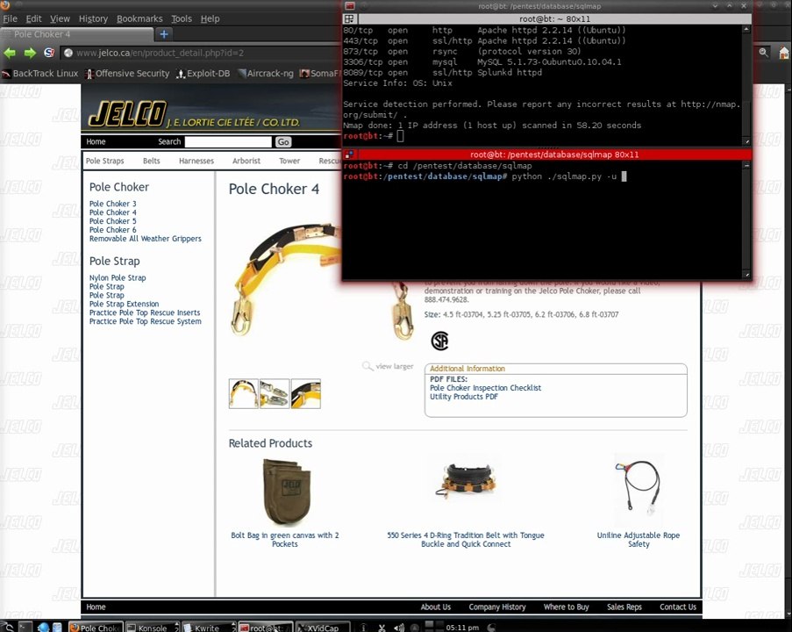
Task: Select the Pole Choker 4 browser tab
Action: (x=77, y=34)
